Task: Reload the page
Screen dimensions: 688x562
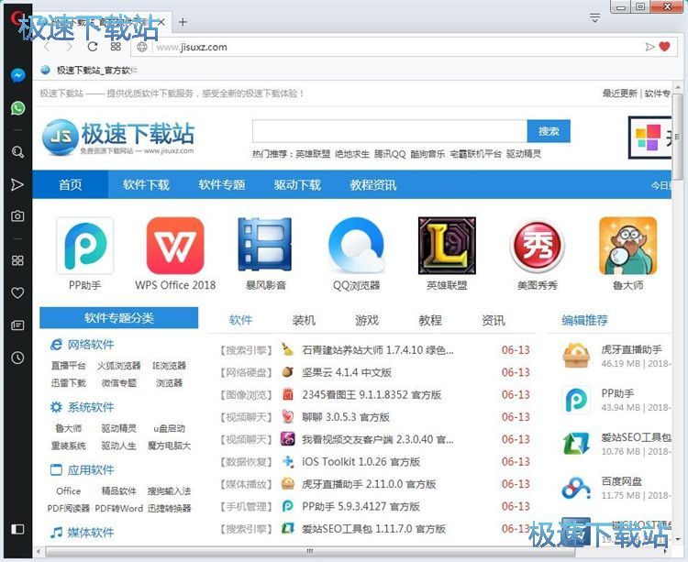Action: [92, 47]
